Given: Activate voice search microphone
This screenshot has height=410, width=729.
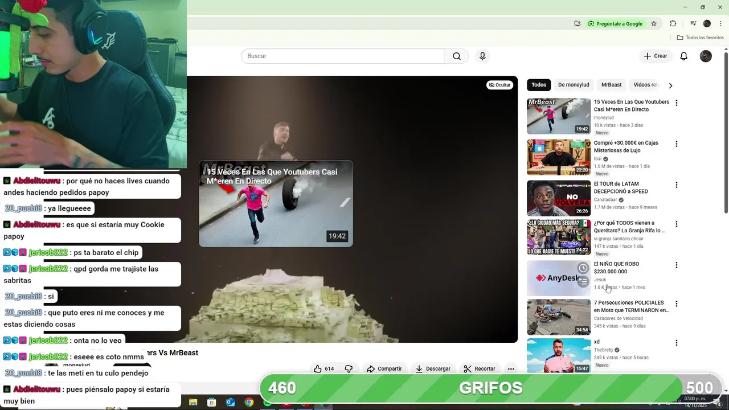Looking at the screenshot, I should (482, 56).
